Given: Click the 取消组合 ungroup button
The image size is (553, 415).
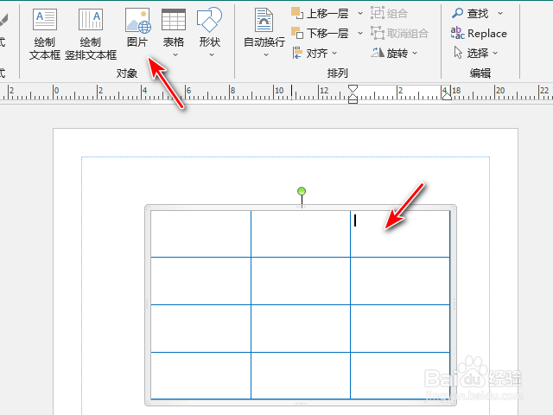Looking at the screenshot, I should 399,33.
